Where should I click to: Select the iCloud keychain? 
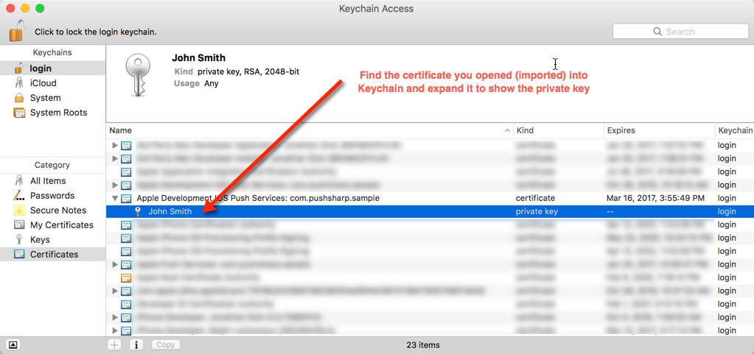click(x=53, y=83)
